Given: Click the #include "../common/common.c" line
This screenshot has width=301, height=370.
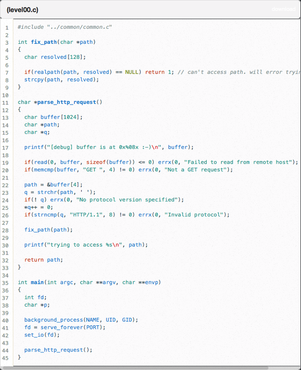Looking at the screenshot, I should pos(65,27).
